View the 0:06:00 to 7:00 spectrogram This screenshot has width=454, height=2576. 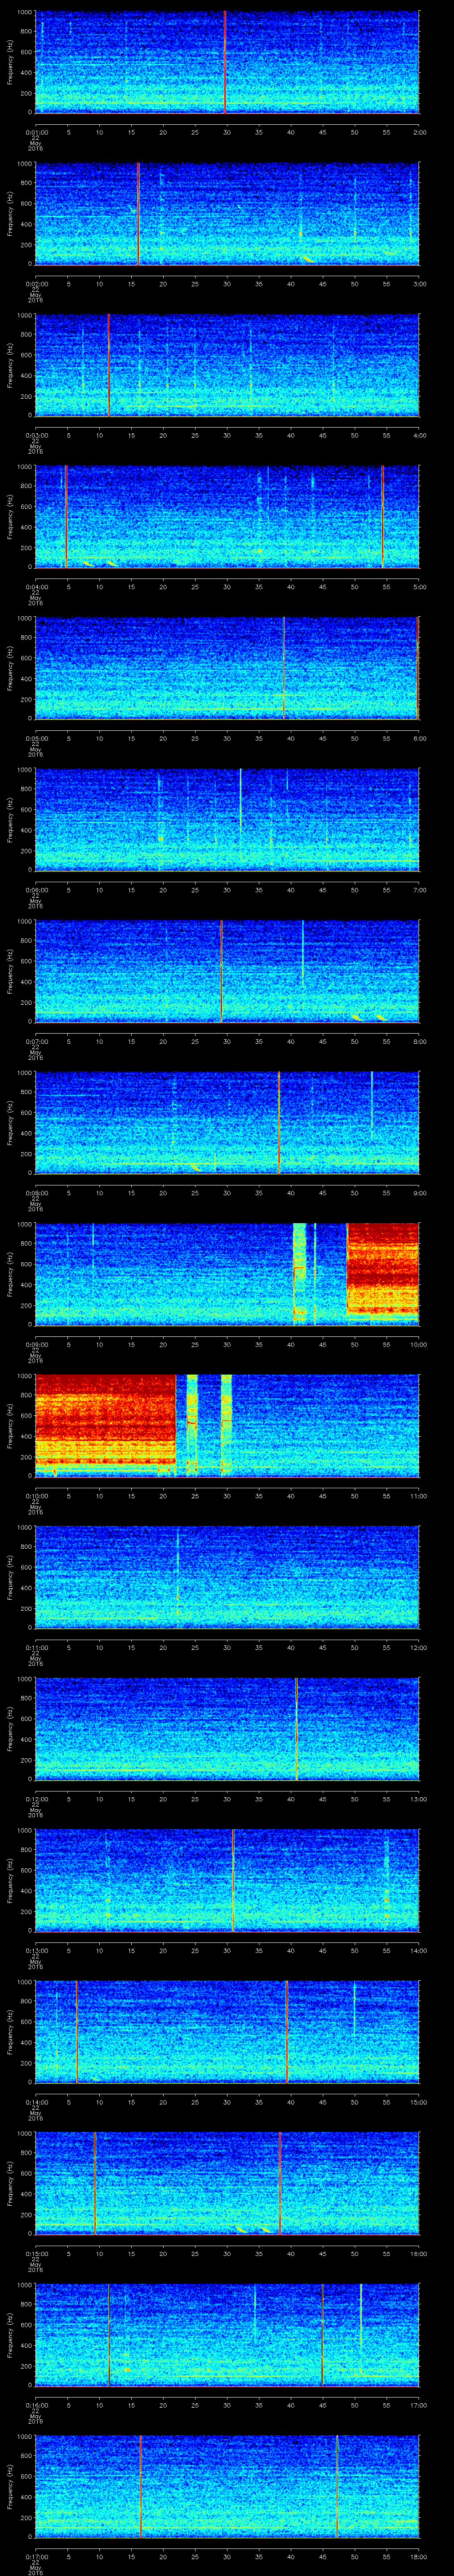[227, 820]
